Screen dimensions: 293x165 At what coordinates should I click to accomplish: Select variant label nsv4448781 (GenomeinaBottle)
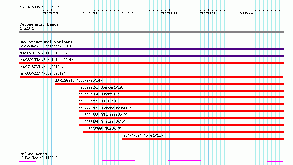tap(106, 108)
